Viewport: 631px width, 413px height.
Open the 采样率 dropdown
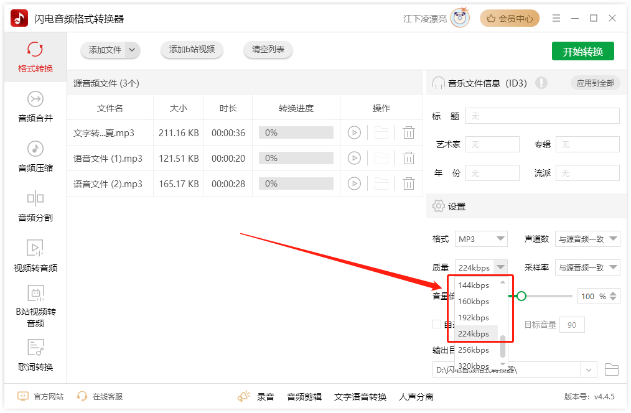coord(587,267)
